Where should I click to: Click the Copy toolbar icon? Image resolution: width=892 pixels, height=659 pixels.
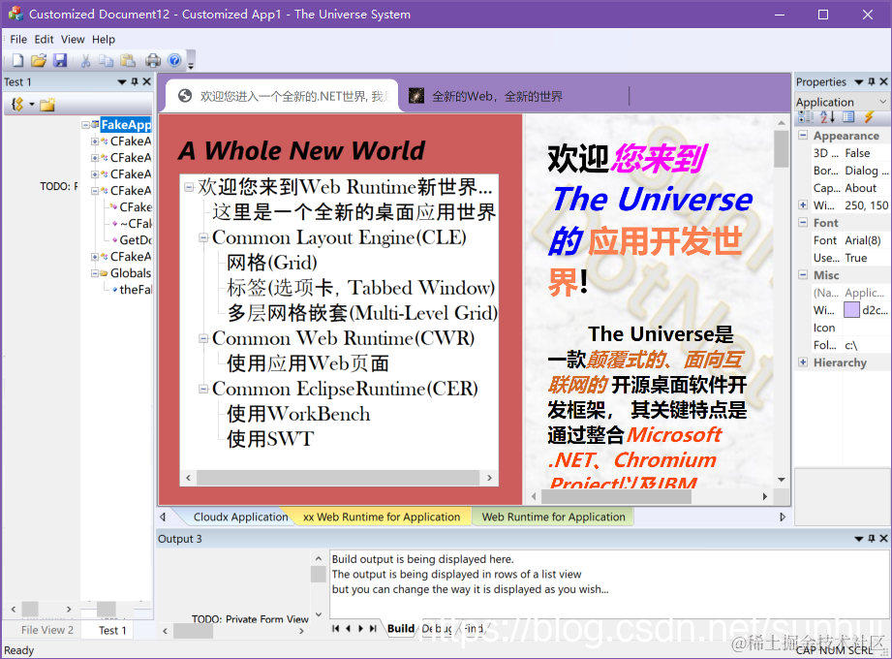pyautogui.click(x=106, y=60)
